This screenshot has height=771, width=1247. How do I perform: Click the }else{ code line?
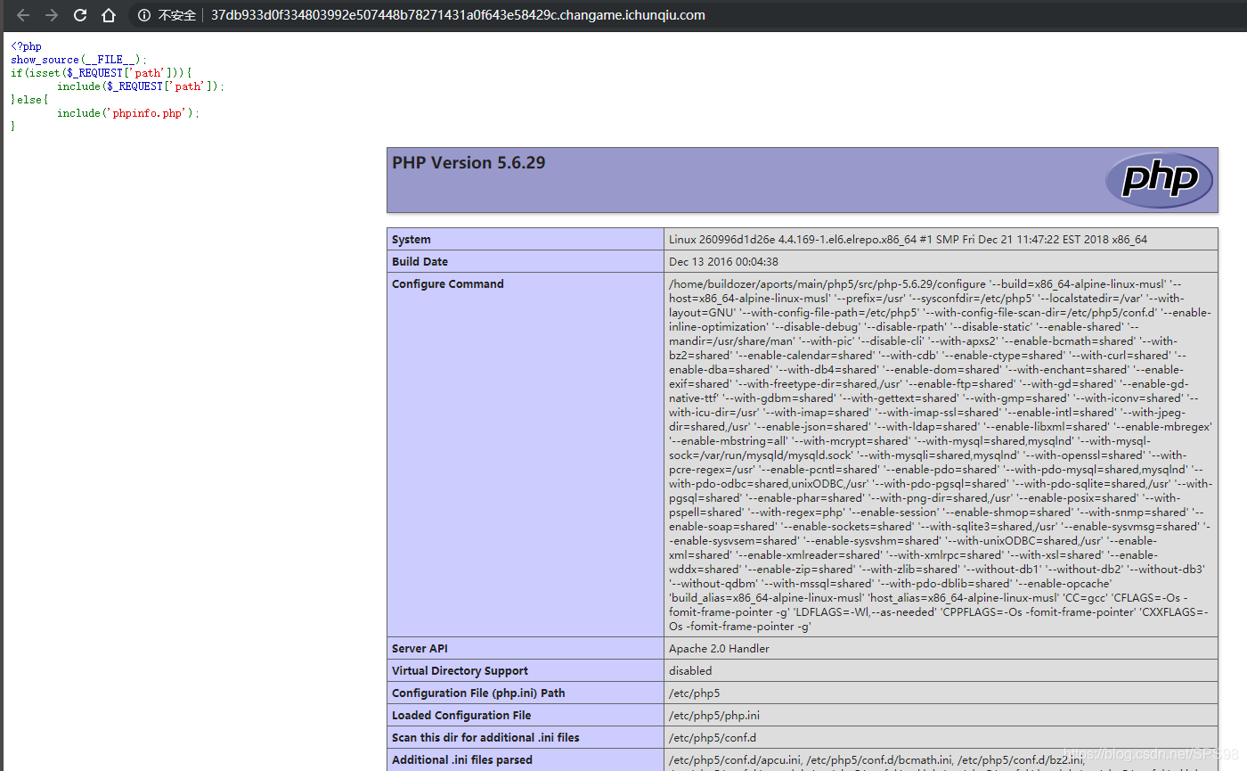pos(29,100)
